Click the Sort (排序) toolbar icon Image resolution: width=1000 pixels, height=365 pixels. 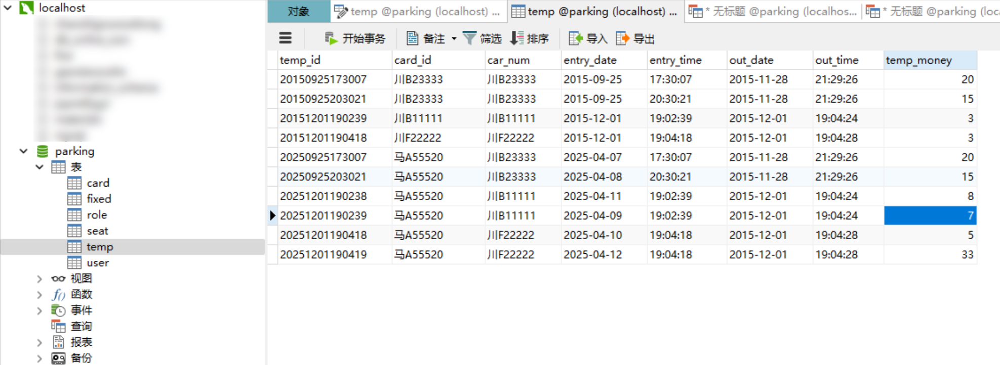[517, 38]
